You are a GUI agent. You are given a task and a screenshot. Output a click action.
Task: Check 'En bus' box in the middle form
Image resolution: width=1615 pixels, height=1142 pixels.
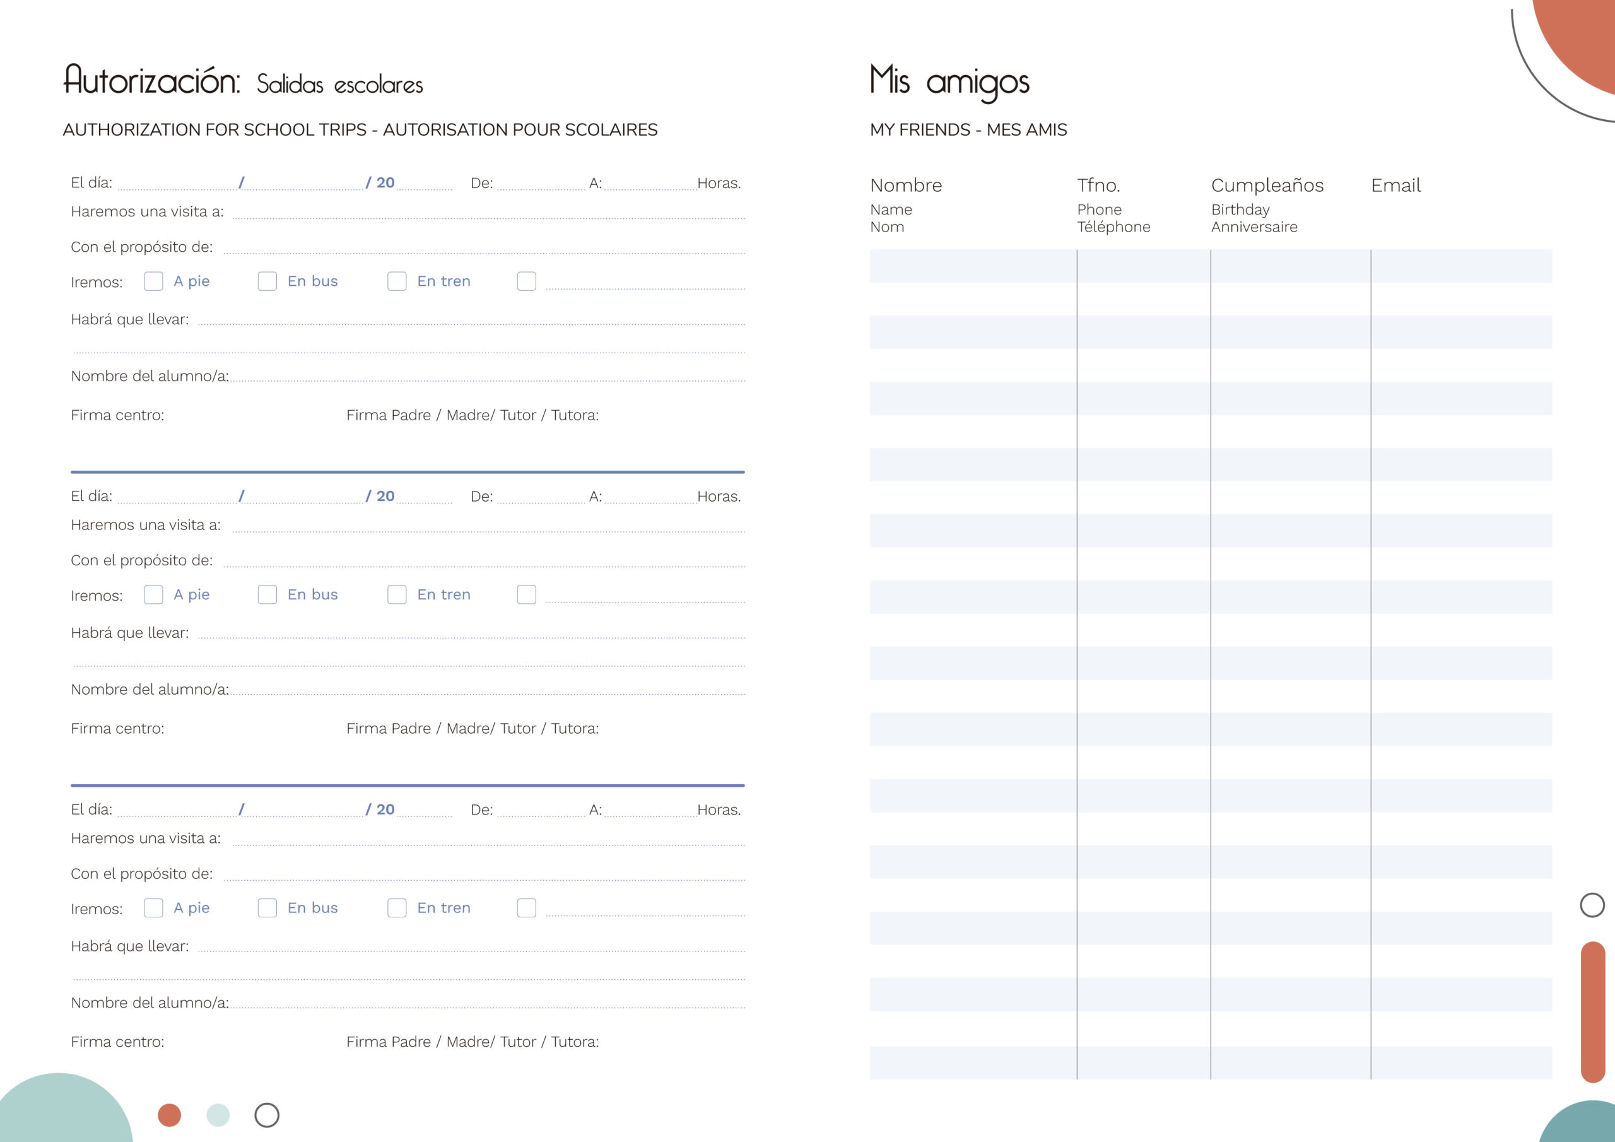tap(267, 594)
